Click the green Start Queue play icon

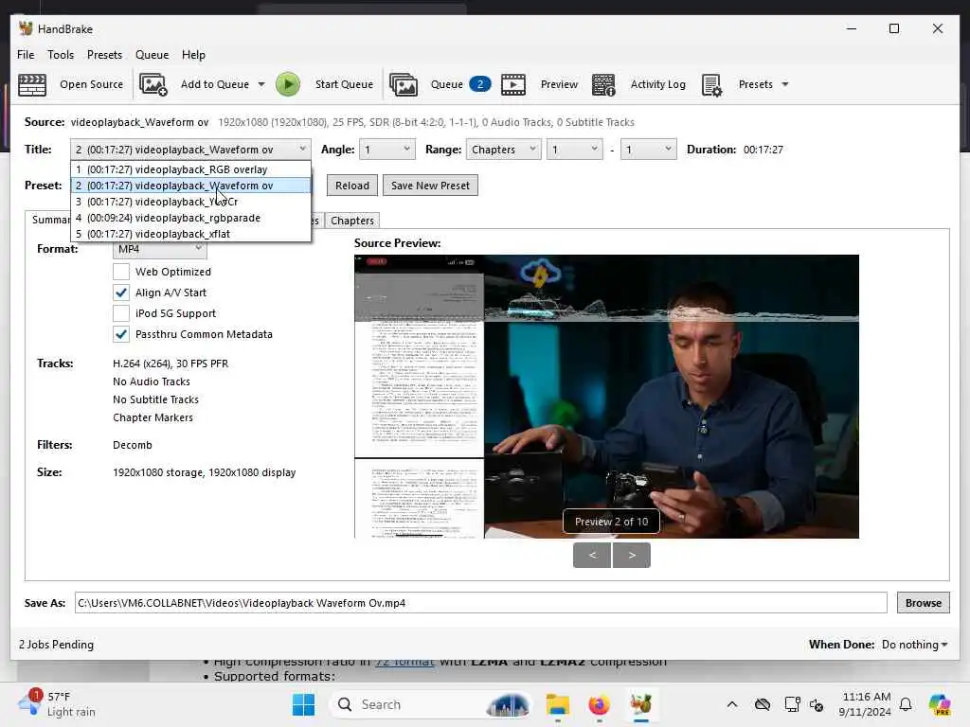[288, 84]
